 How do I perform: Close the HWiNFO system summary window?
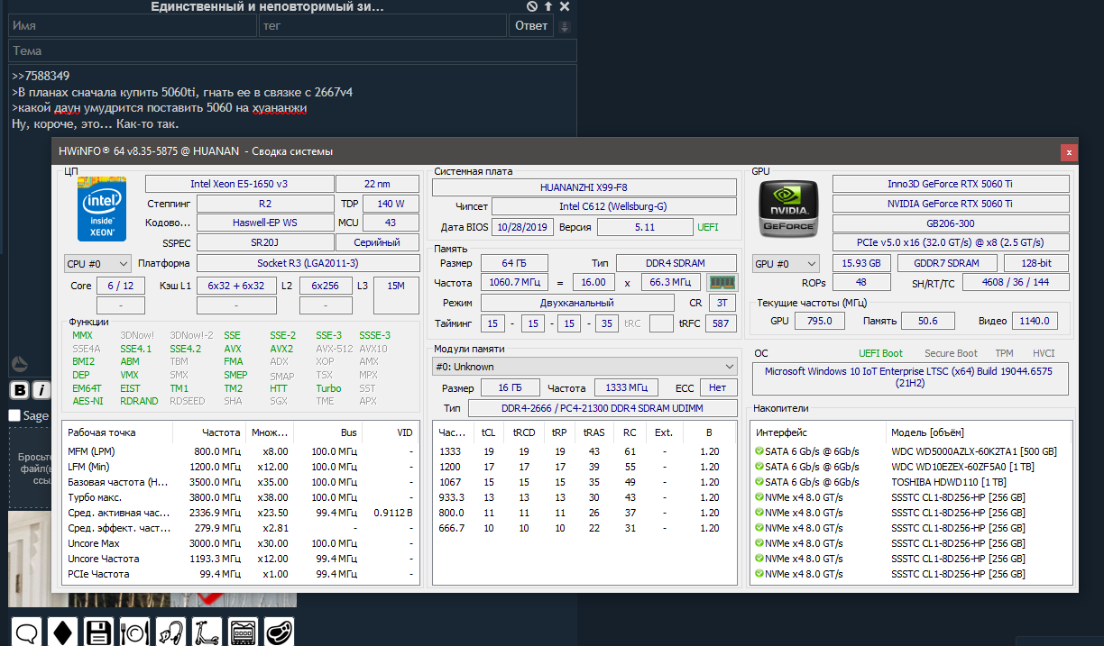1069,152
